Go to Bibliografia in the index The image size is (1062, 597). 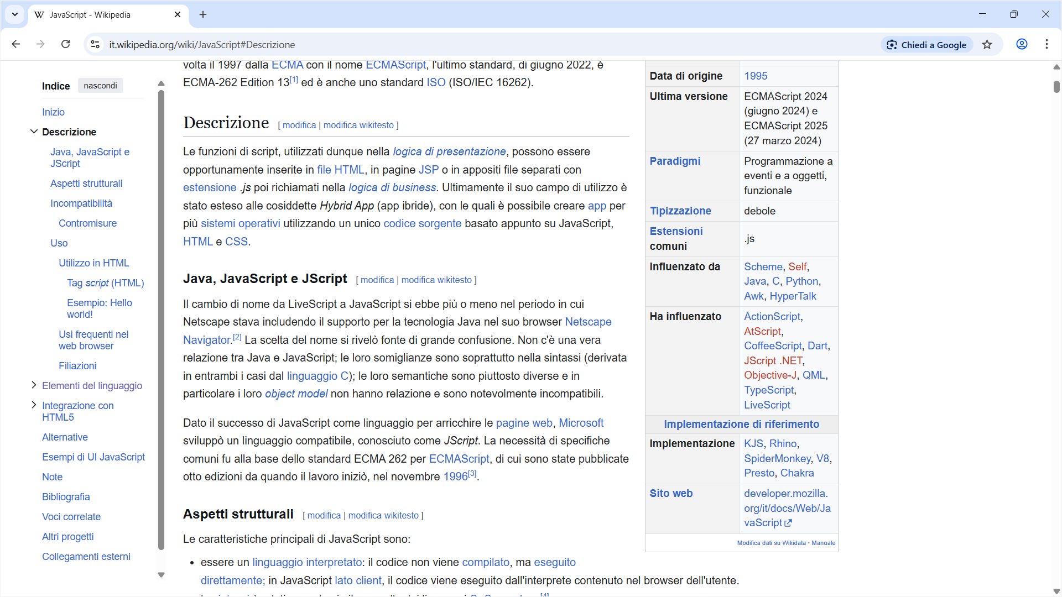pyautogui.click(x=66, y=496)
